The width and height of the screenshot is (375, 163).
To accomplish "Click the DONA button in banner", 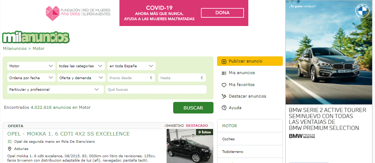I will [x=223, y=13].
